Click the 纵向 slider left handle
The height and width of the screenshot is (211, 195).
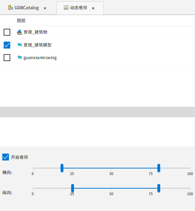[x=73, y=188]
